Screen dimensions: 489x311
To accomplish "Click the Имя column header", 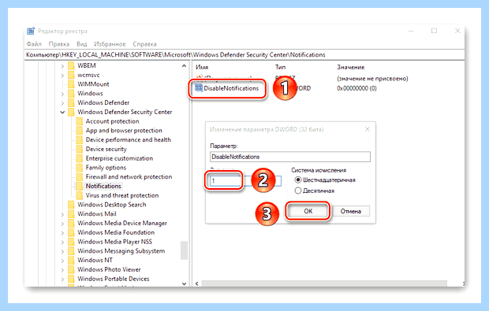I will click(x=202, y=67).
